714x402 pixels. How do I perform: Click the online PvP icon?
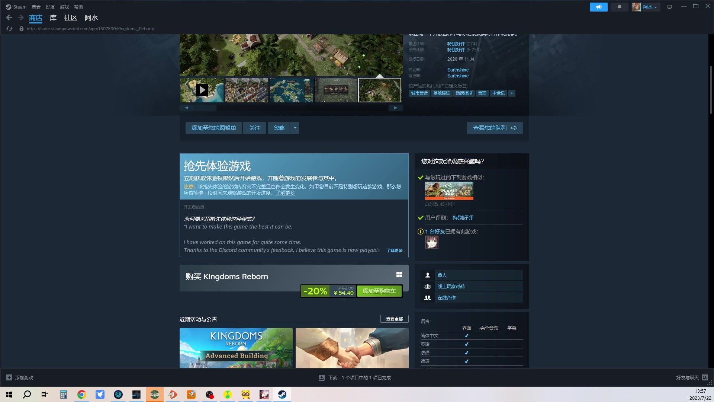pos(428,287)
